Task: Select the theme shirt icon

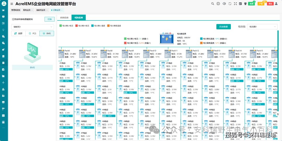Action: 245,4
